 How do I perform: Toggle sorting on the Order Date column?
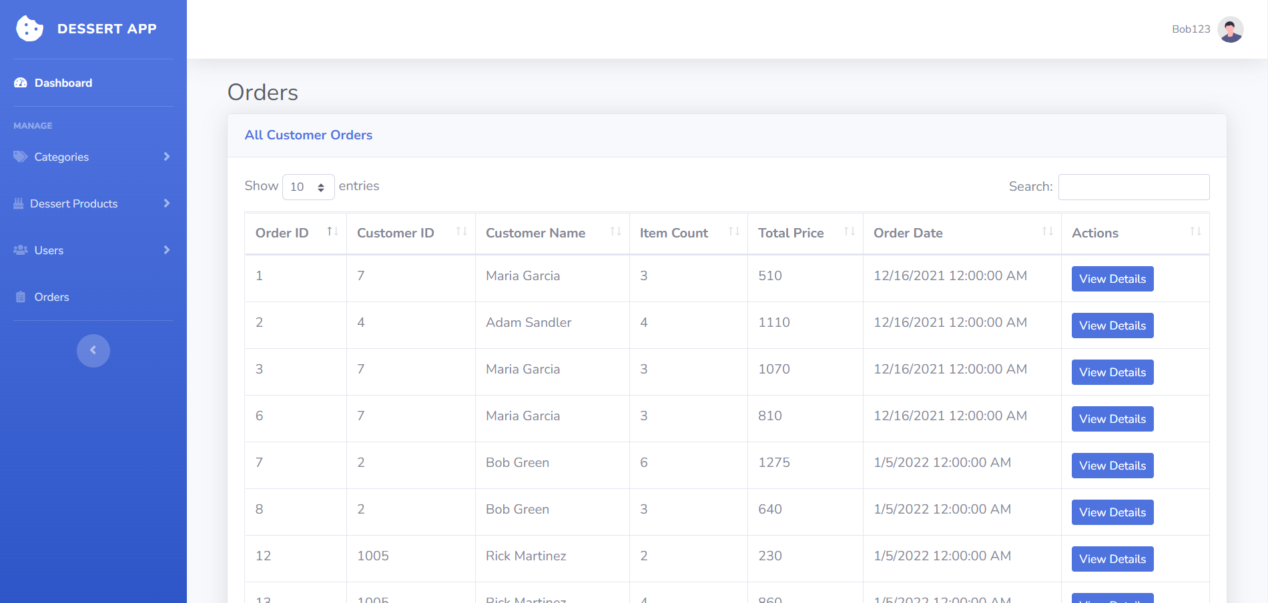1047,232
